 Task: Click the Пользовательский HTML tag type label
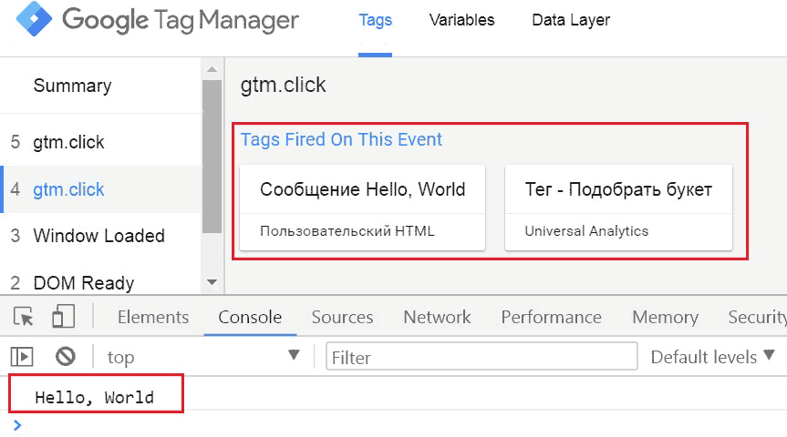pyautogui.click(x=347, y=231)
